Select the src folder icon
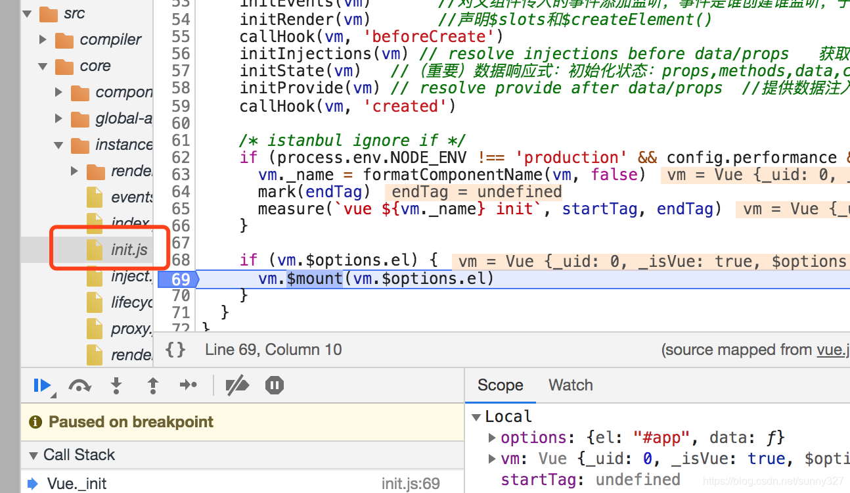850x493 pixels. click(49, 13)
